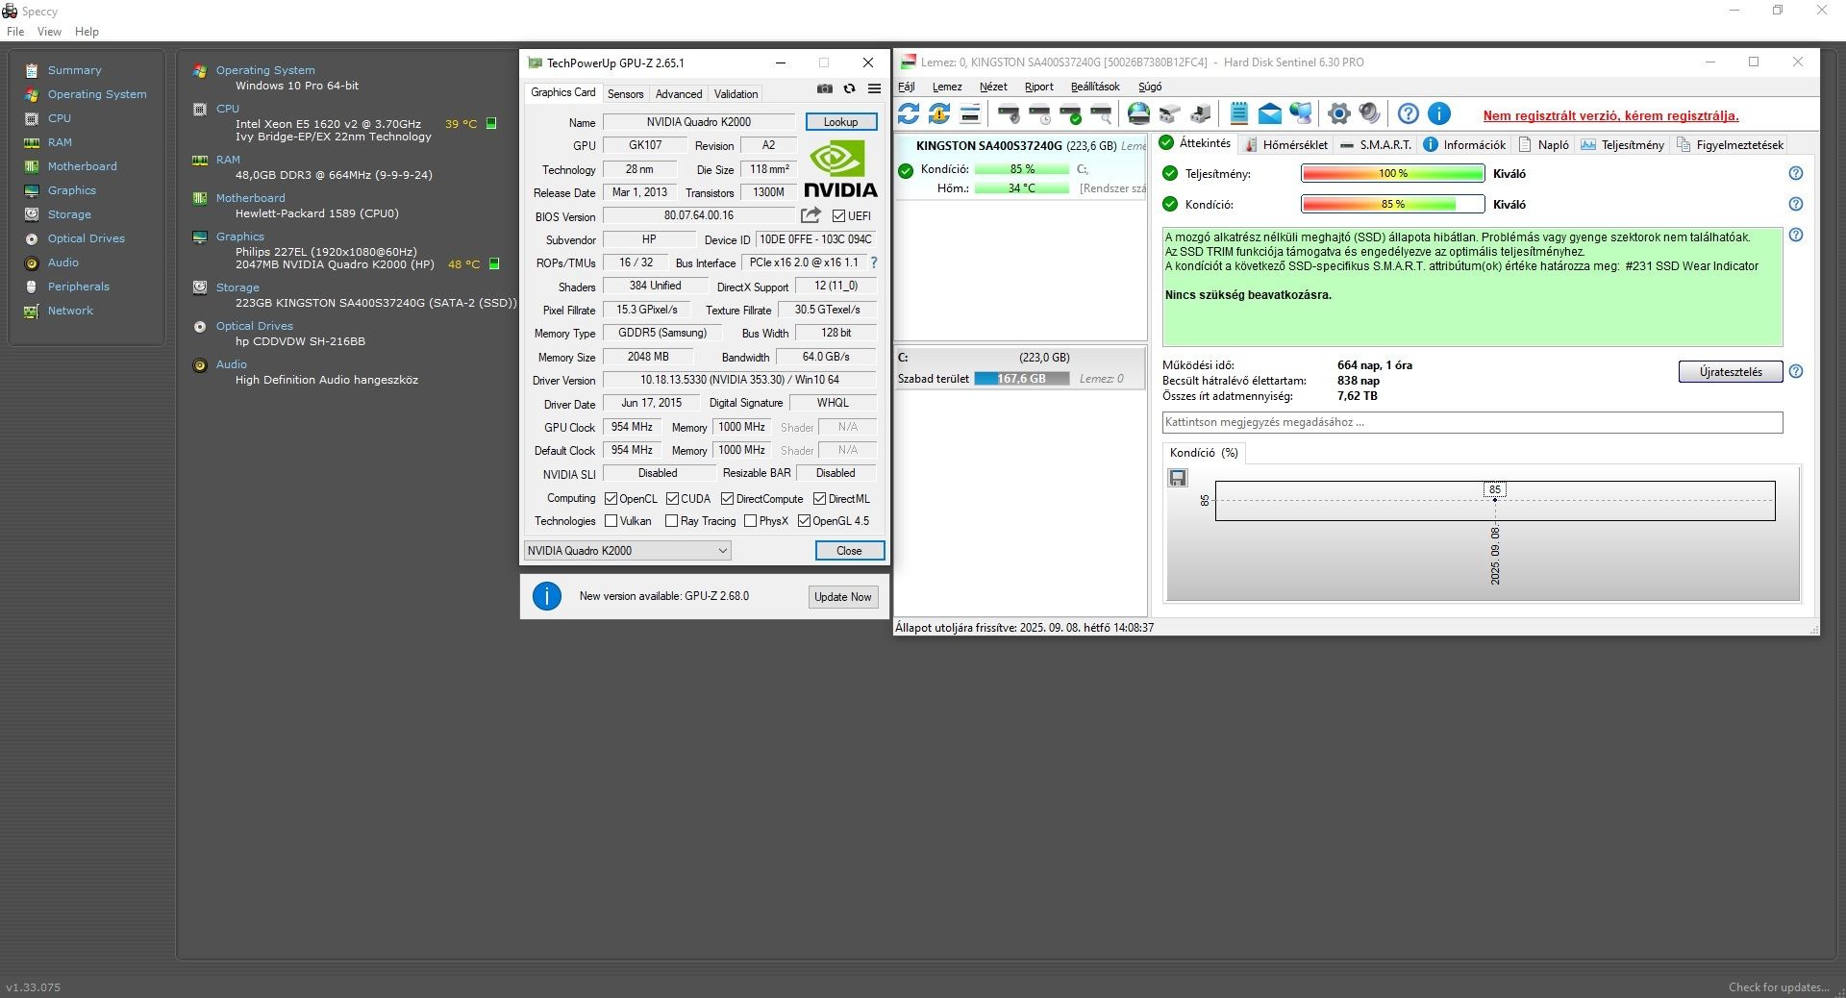Screen dimensions: 1846x998
Task: Select Motherboard in the Speccy sidebar
Action: (x=82, y=166)
